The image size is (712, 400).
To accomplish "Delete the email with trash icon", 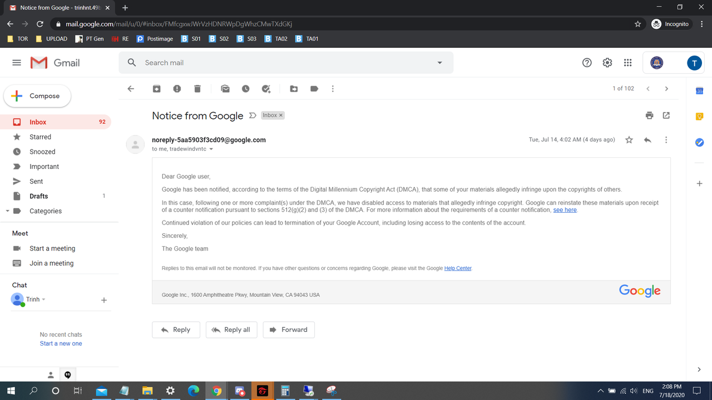I will point(197,89).
